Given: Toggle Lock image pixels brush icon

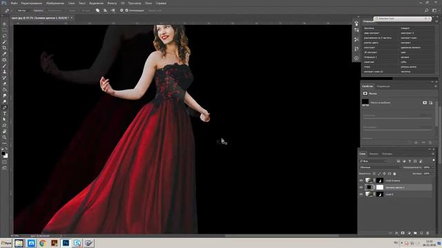Looking at the screenshot, I should pyautogui.click(x=379, y=174).
